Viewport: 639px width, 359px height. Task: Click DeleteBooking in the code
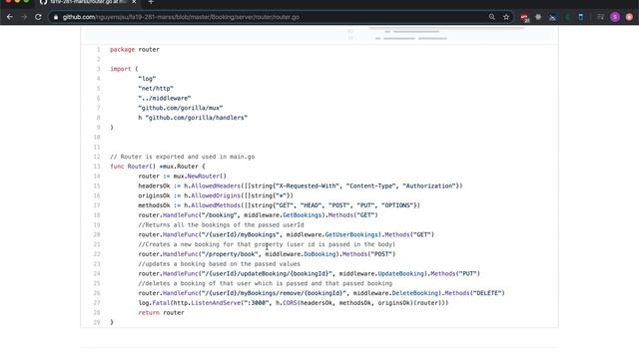pyautogui.click(x=415, y=293)
